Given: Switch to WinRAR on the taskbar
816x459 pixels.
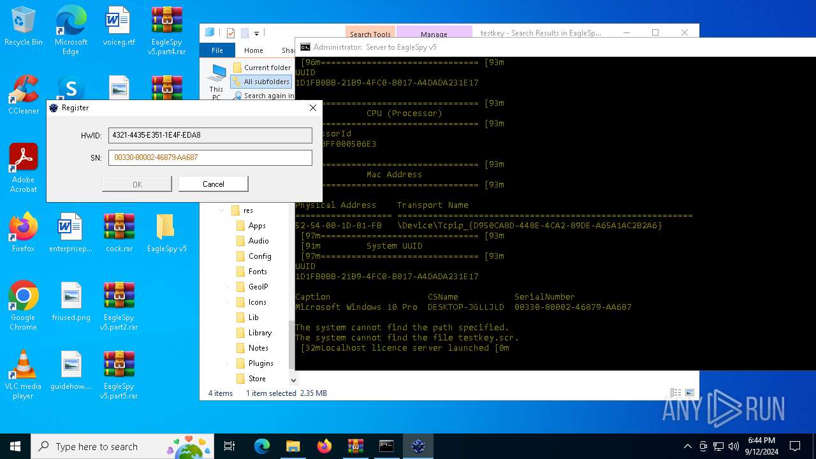Looking at the screenshot, I should pos(355,446).
